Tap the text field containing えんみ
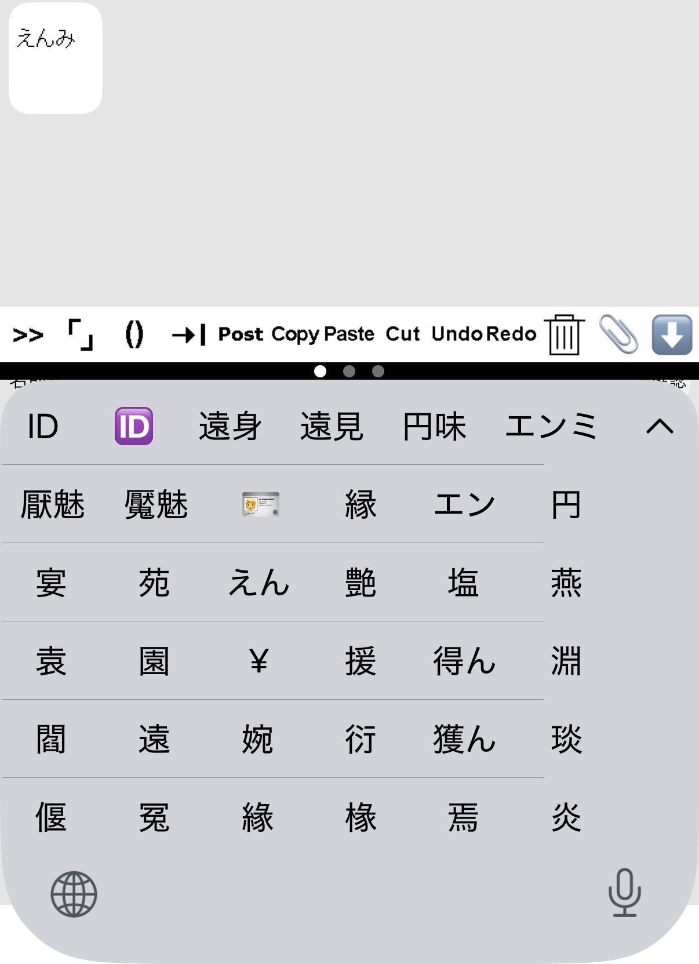 click(56, 58)
